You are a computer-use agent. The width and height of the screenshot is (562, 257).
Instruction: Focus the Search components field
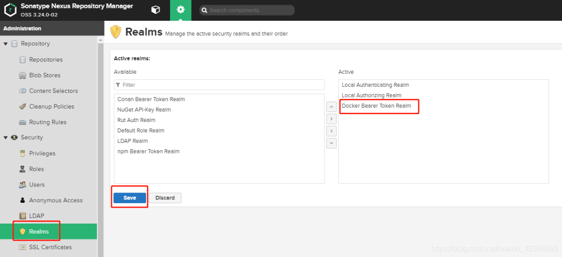click(247, 10)
